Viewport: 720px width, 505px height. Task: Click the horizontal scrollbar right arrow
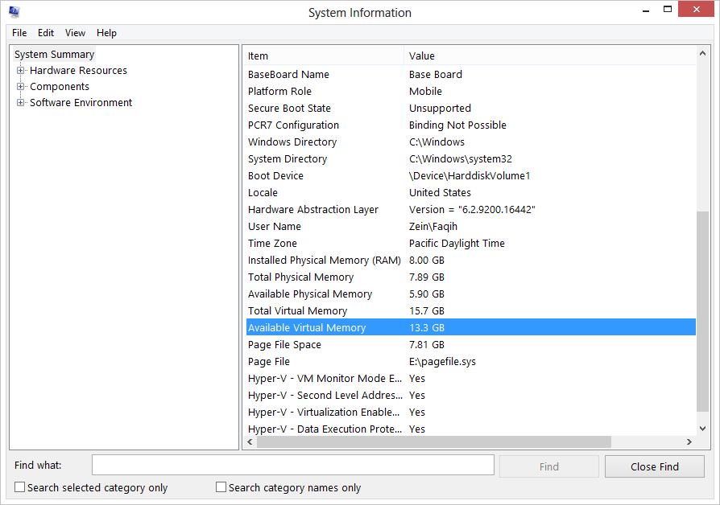[689, 441]
